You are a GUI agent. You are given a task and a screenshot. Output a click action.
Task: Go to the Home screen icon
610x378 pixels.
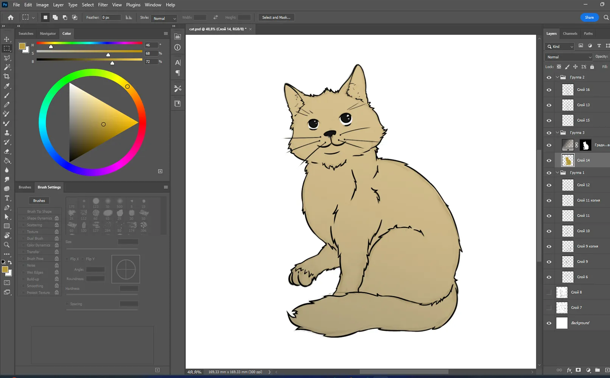pos(11,17)
